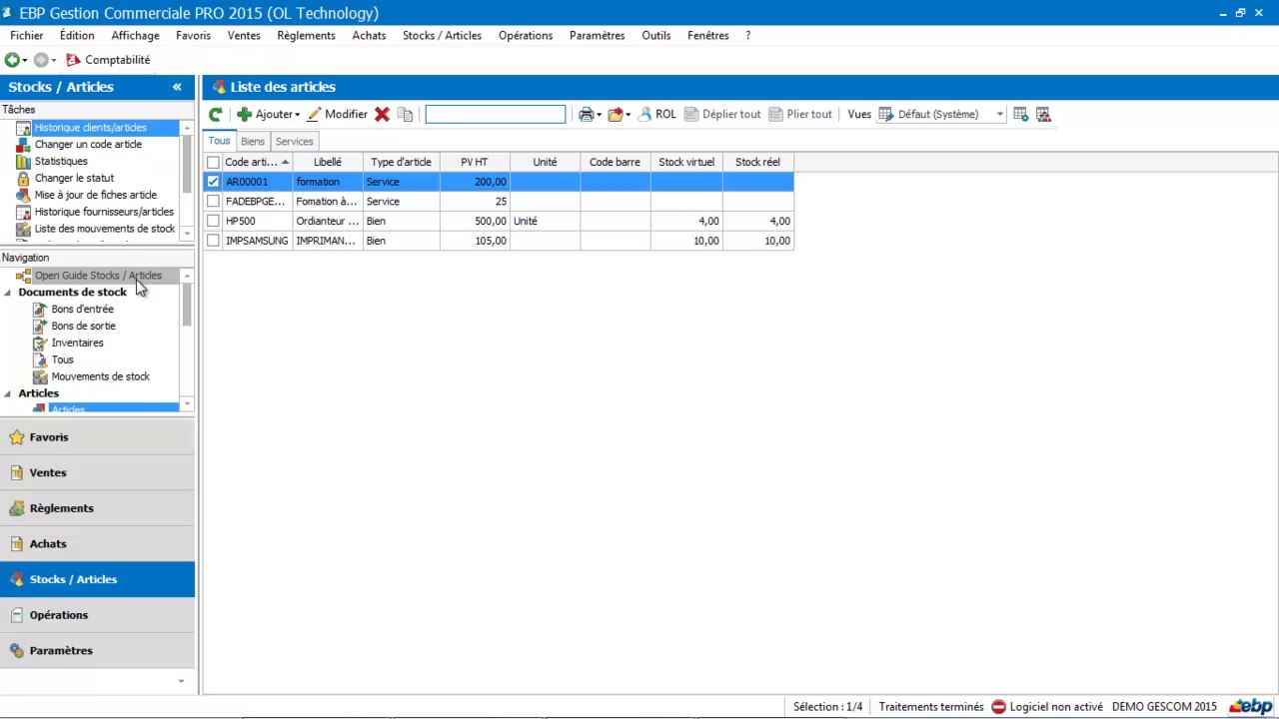Click the Mouvements de stock icon

click(40, 377)
